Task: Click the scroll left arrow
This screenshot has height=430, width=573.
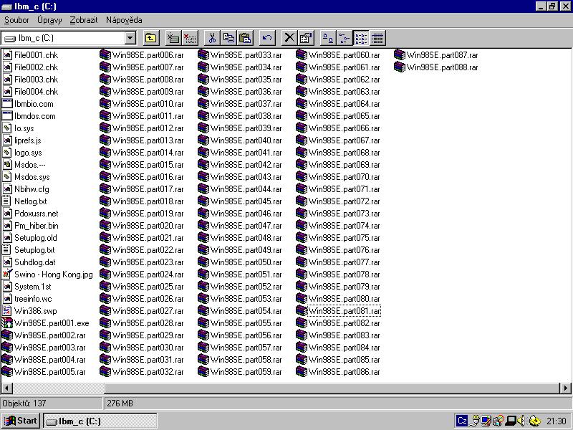Action: click(7, 388)
